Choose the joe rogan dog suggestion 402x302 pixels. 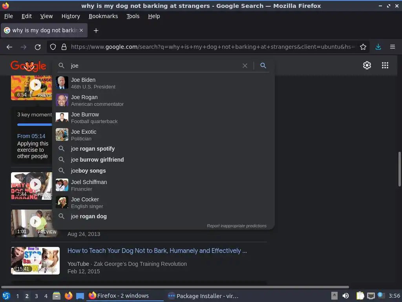pyautogui.click(x=163, y=216)
